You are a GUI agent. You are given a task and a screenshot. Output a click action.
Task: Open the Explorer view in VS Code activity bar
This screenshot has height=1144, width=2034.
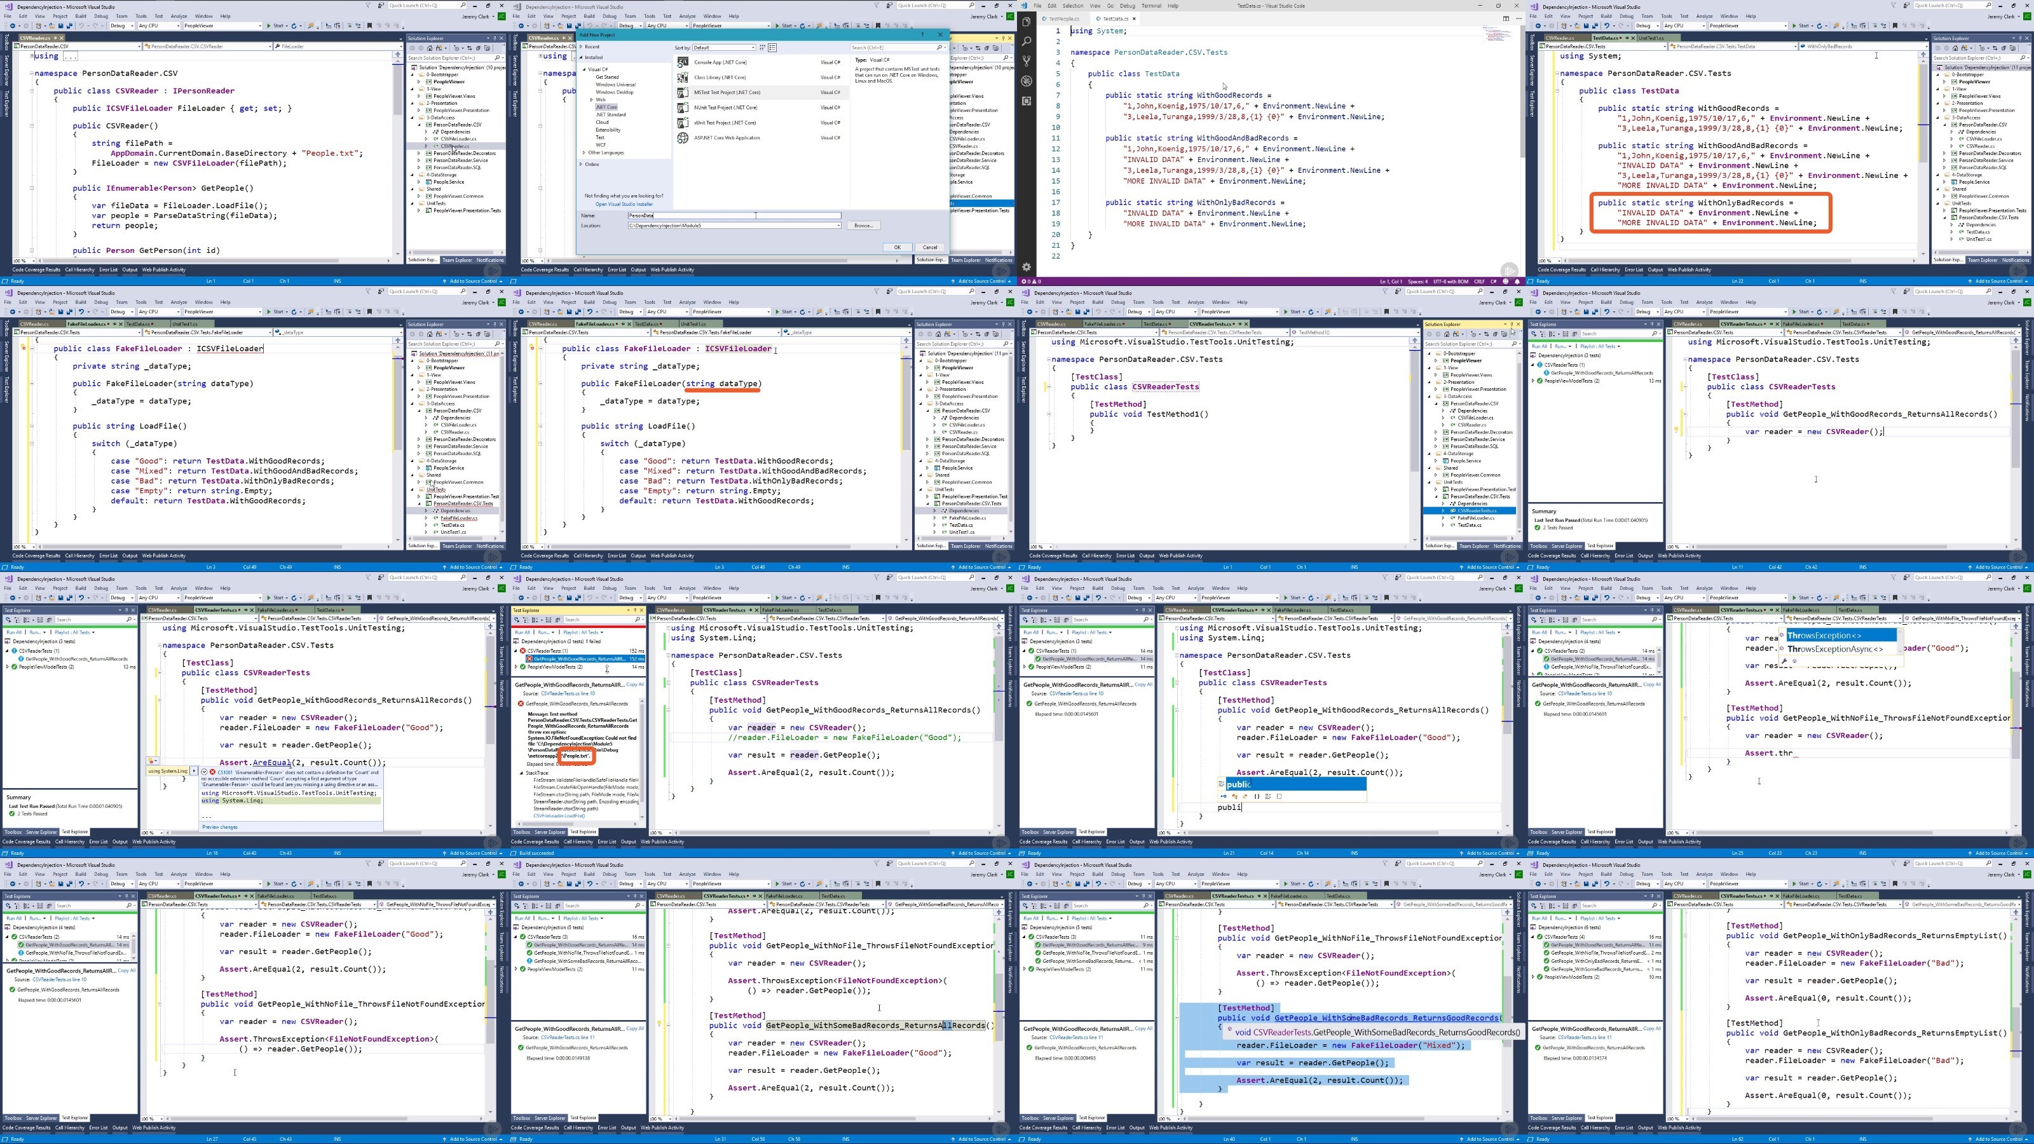1027,22
